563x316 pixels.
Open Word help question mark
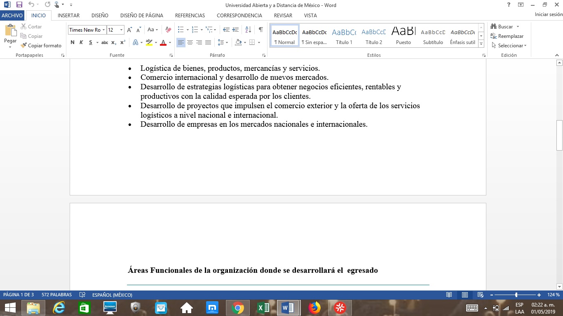tap(509, 5)
